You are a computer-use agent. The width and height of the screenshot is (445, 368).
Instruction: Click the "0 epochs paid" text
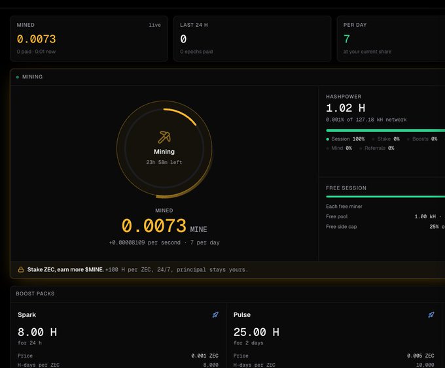(x=196, y=52)
